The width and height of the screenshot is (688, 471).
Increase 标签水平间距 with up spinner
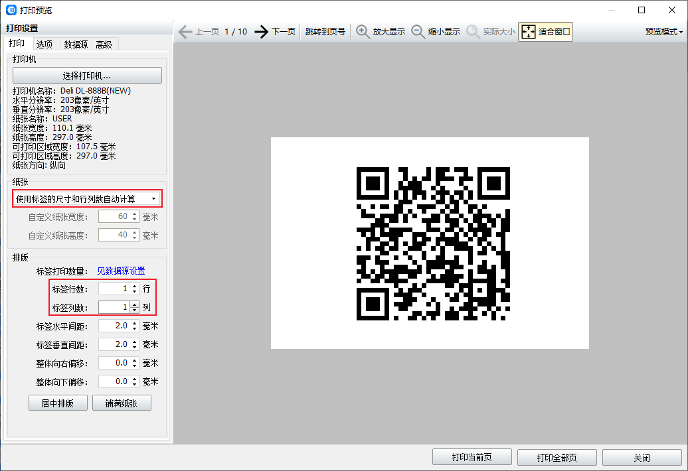[x=135, y=323]
